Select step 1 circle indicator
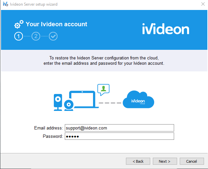Image resolution: width=208 pixels, height=169 pixels. (19, 36)
